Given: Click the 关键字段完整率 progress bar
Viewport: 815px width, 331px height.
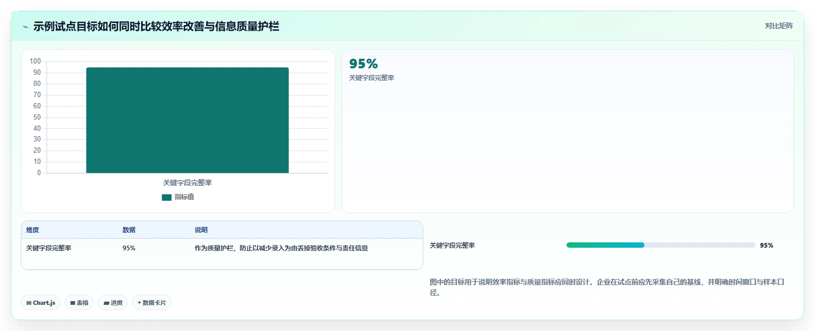Looking at the screenshot, I should [661, 245].
